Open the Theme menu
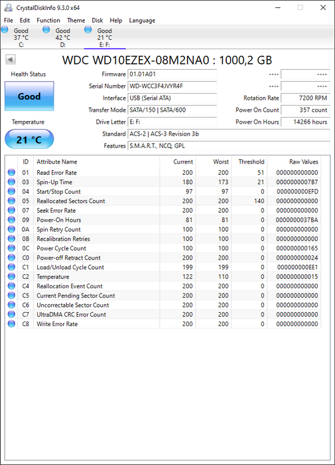335x465 pixels. 76,20
